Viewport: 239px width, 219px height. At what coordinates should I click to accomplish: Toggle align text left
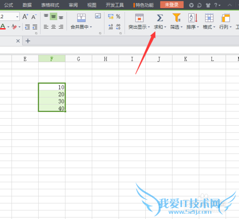(46, 27)
